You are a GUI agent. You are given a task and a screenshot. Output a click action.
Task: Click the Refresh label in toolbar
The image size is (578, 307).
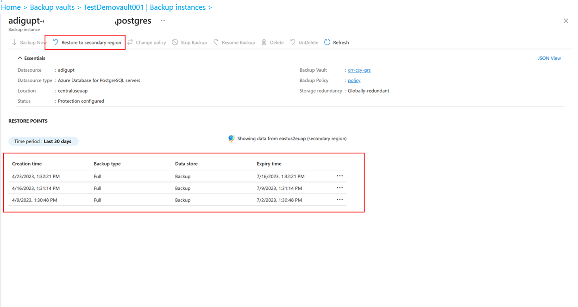341,43
